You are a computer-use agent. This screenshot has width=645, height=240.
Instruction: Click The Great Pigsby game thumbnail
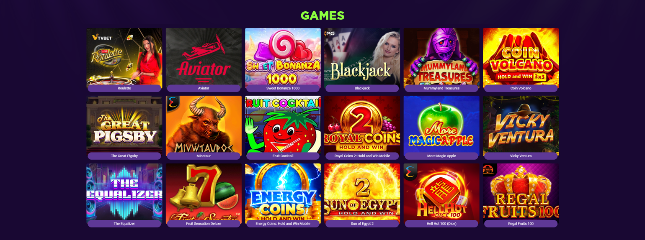click(x=124, y=124)
